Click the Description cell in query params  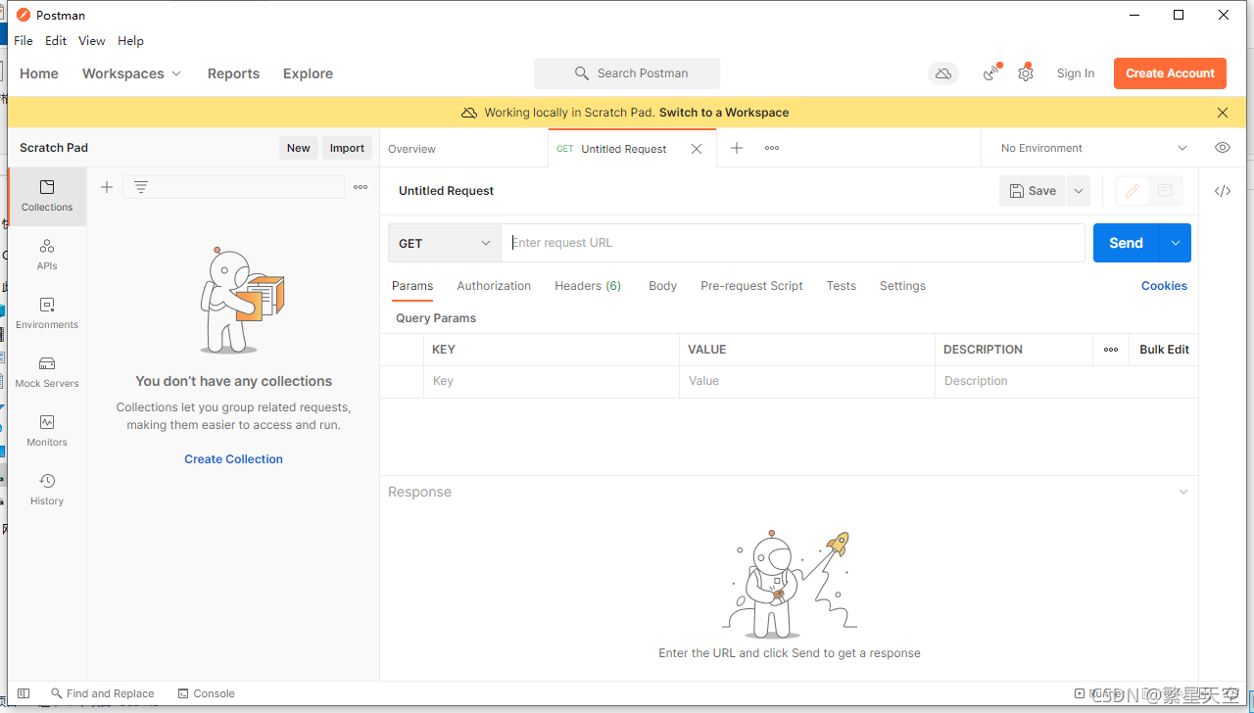click(1067, 381)
